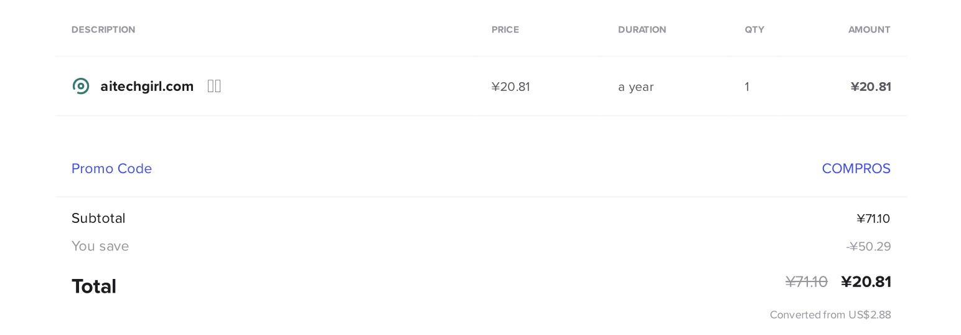Click the applied COMPROS promo code
Viewport: 961px width, 335px height.
click(x=856, y=169)
